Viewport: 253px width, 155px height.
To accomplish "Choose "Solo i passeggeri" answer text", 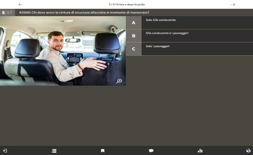I will pos(157,46).
